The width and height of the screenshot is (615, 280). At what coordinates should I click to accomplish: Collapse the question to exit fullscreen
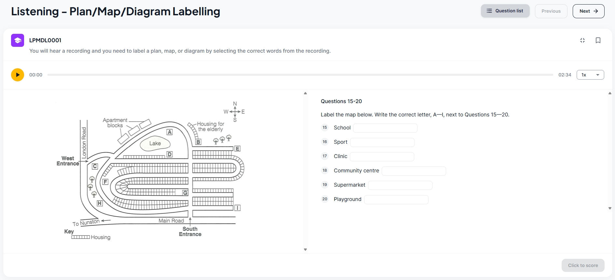582,40
